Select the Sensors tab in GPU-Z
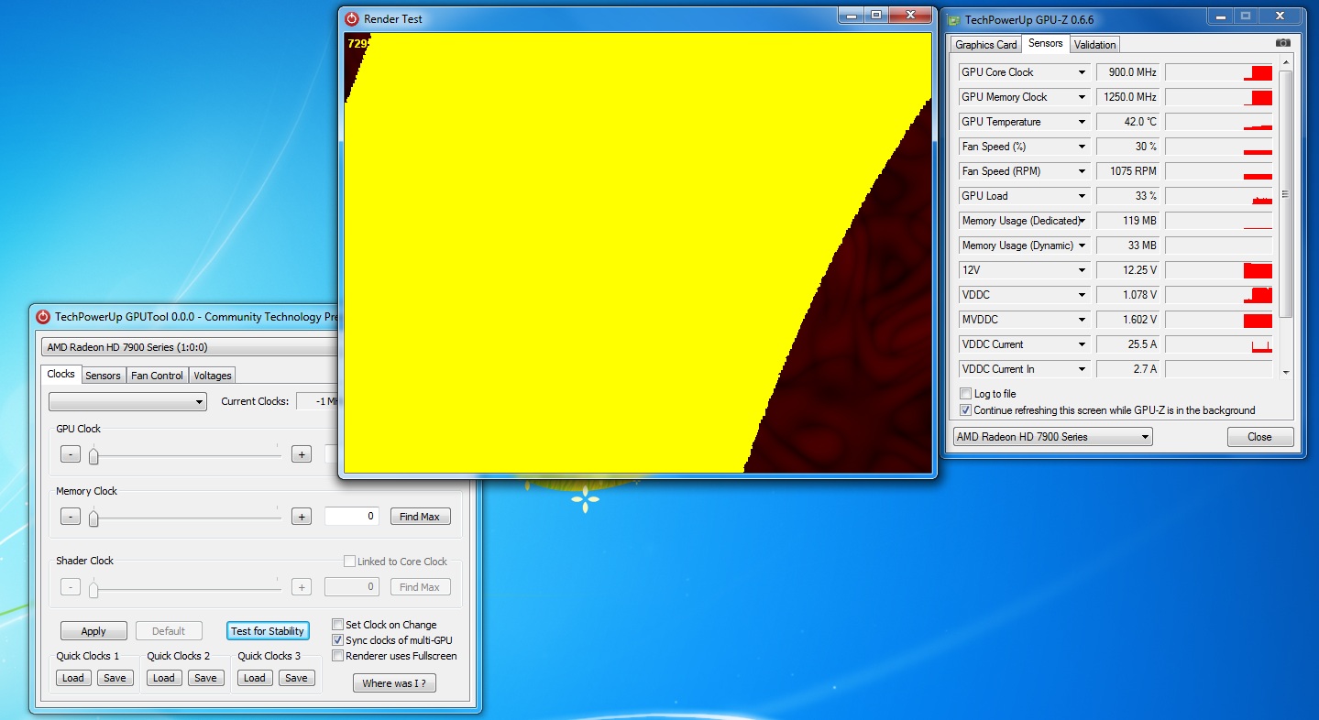Screen dimensions: 1319x720 click(1045, 43)
